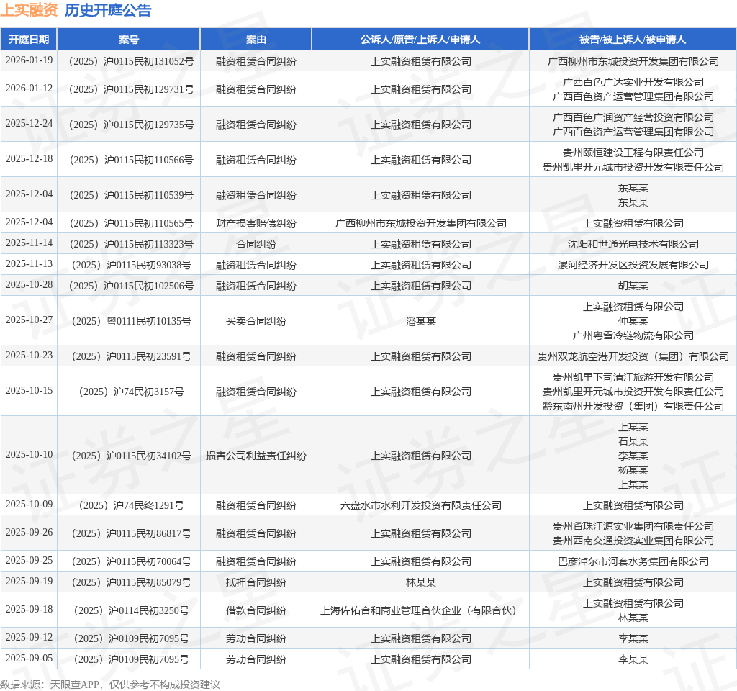Click case number (2025)沪0115民初86817号

(x=131, y=533)
